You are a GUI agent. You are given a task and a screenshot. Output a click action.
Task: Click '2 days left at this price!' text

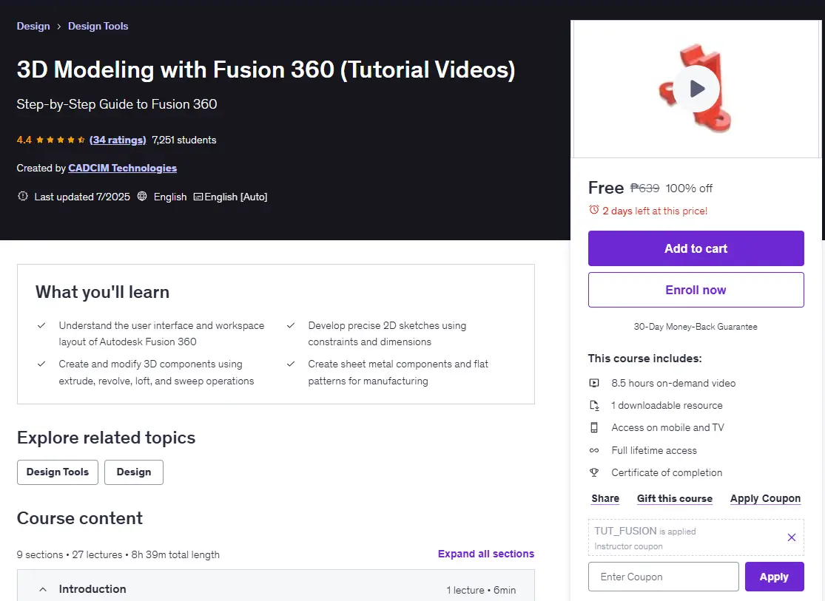point(655,211)
